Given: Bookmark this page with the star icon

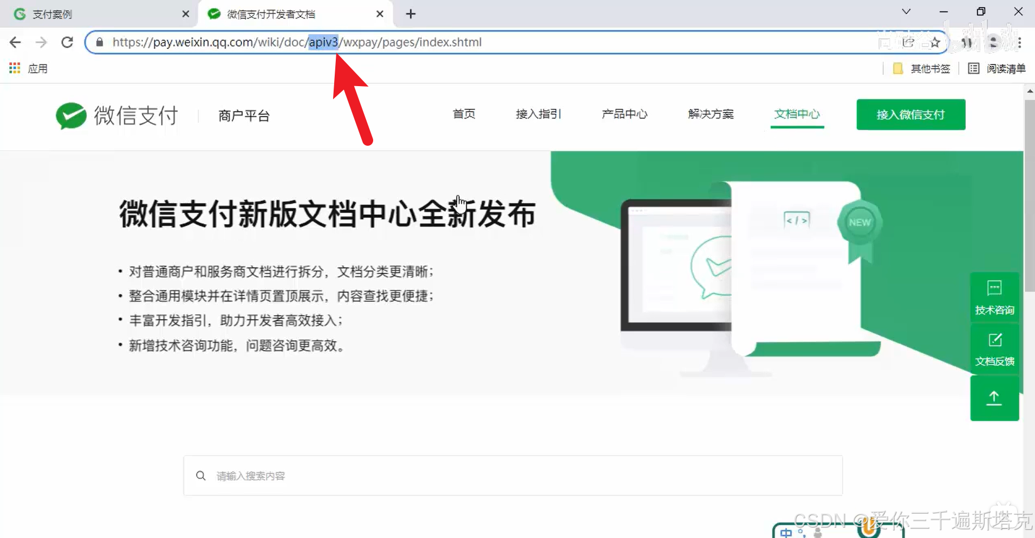Looking at the screenshot, I should pyautogui.click(x=935, y=42).
